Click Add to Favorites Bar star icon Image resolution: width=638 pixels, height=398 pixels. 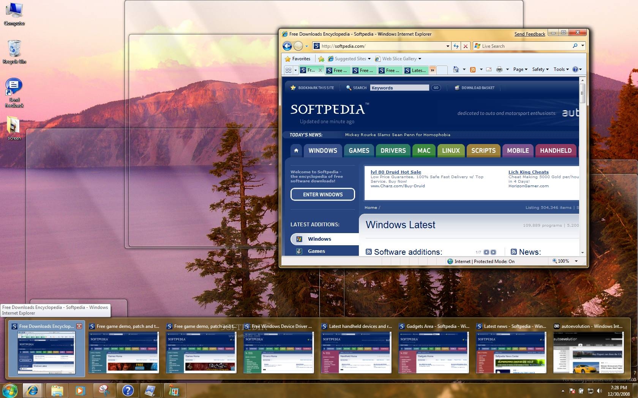pyautogui.click(x=321, y=59)
